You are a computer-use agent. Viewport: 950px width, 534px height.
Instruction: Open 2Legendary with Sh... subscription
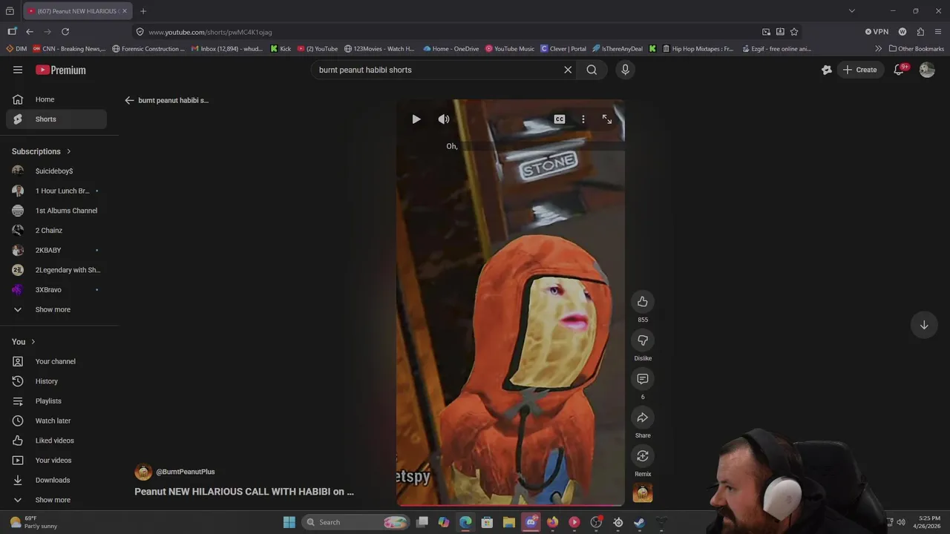(x=56, y=270)
